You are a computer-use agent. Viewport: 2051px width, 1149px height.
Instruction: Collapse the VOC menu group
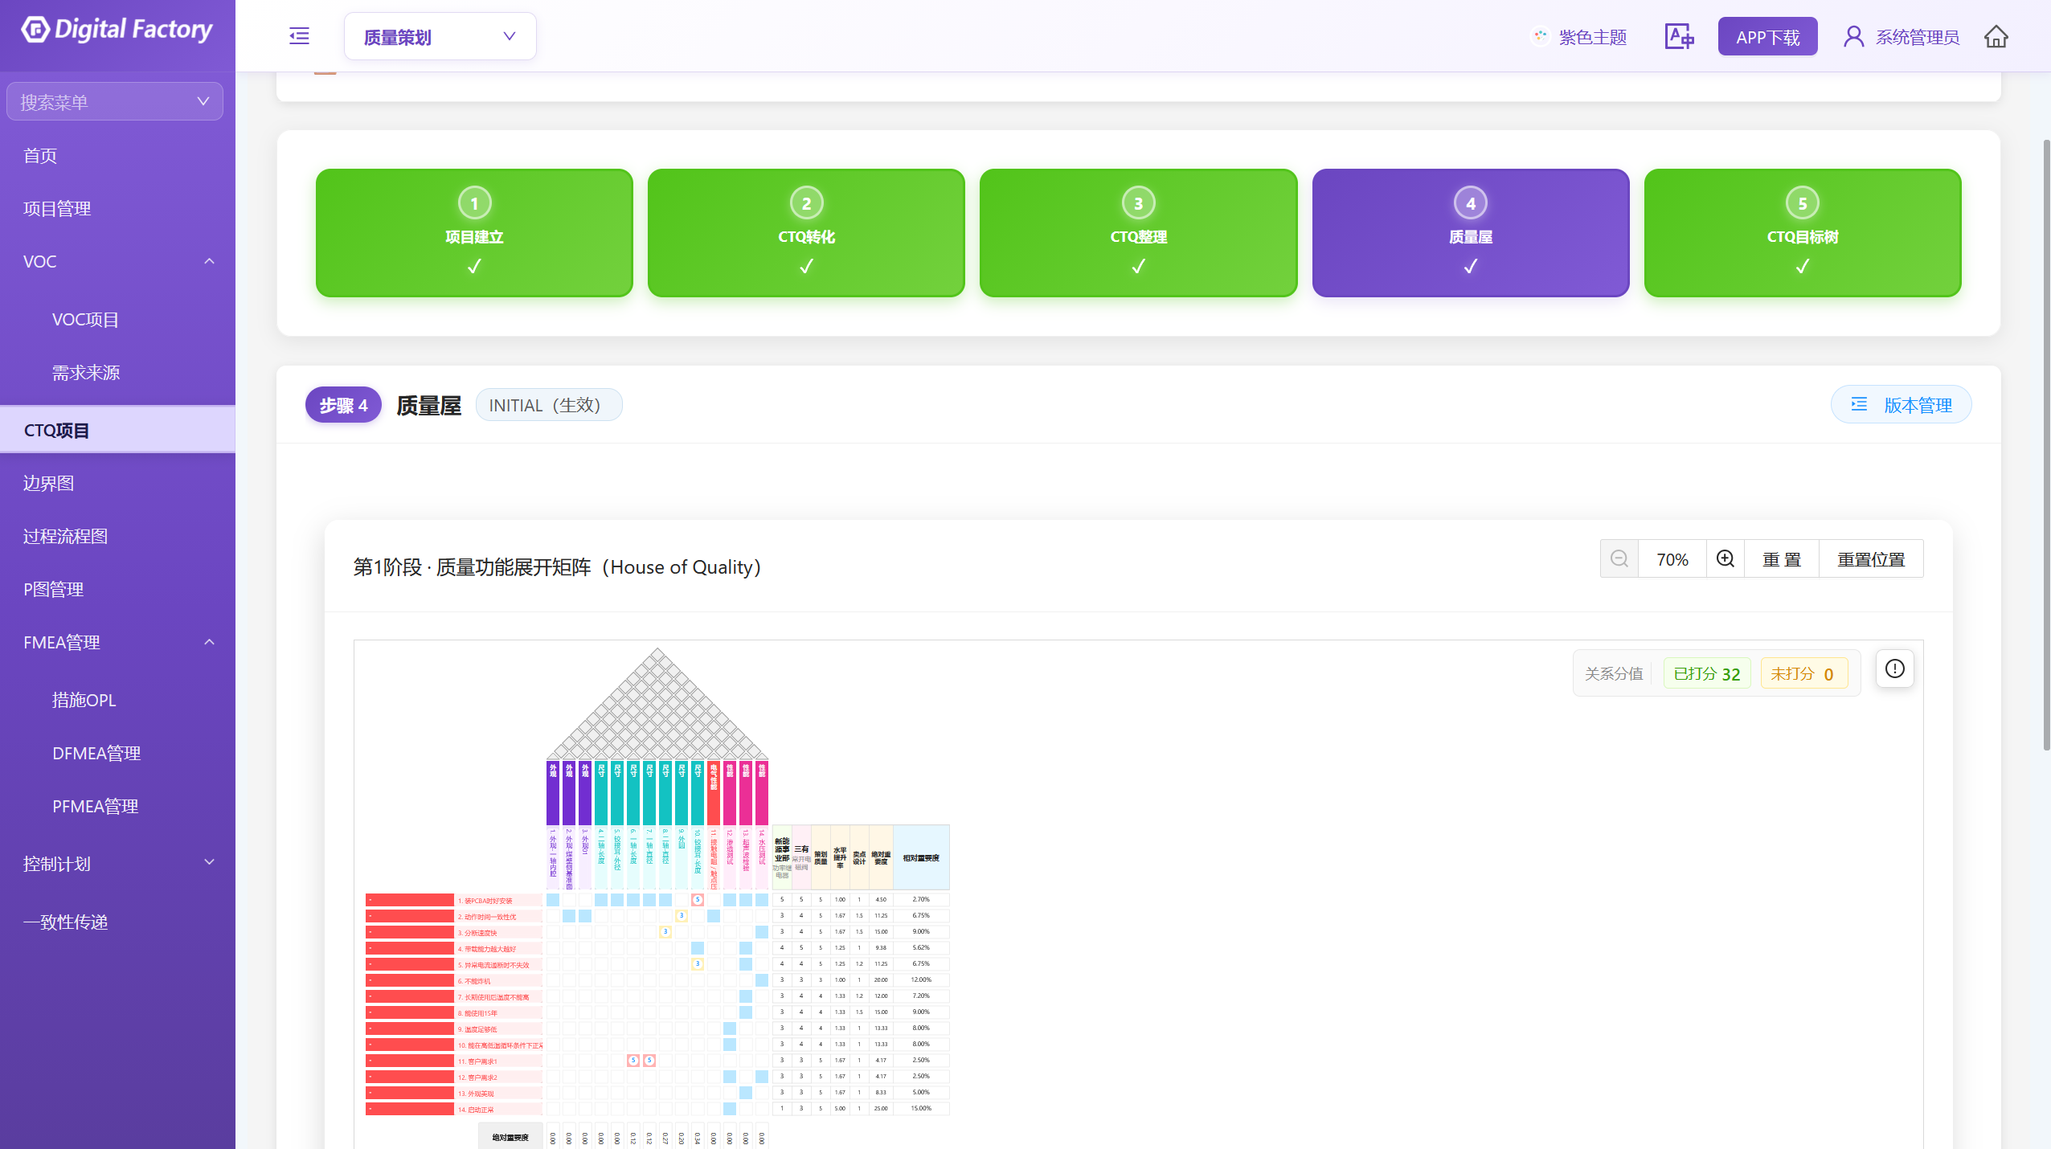[117, 261]
